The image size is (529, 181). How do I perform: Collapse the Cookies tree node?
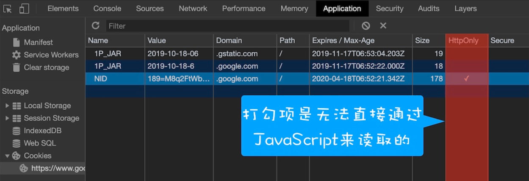[7, 156]
